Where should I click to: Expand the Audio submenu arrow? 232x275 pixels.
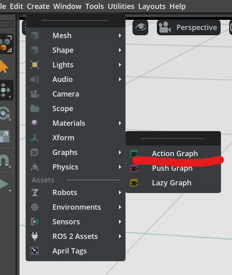(120, 79)
